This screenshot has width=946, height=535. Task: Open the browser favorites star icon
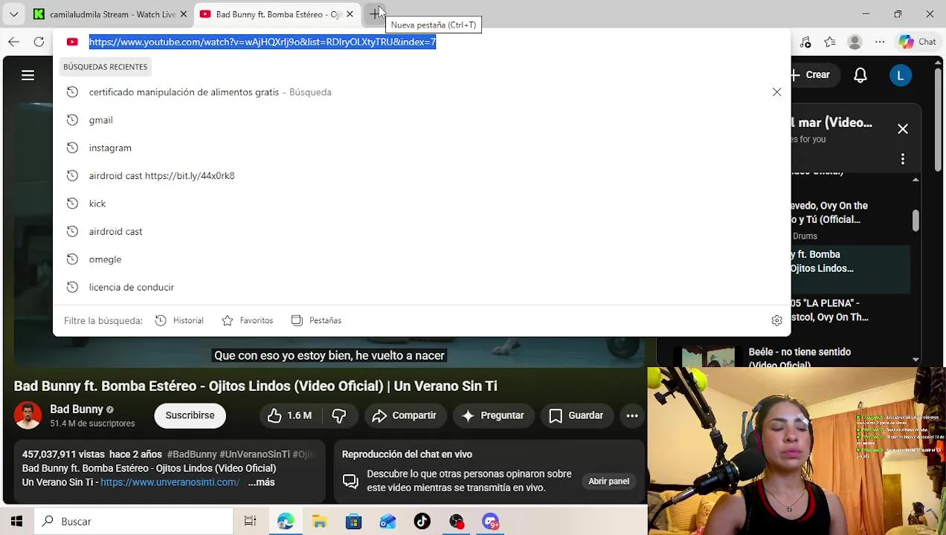(x=830, y=42)
